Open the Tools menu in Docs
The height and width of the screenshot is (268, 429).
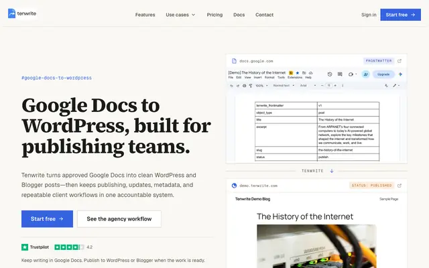point(281,78)
